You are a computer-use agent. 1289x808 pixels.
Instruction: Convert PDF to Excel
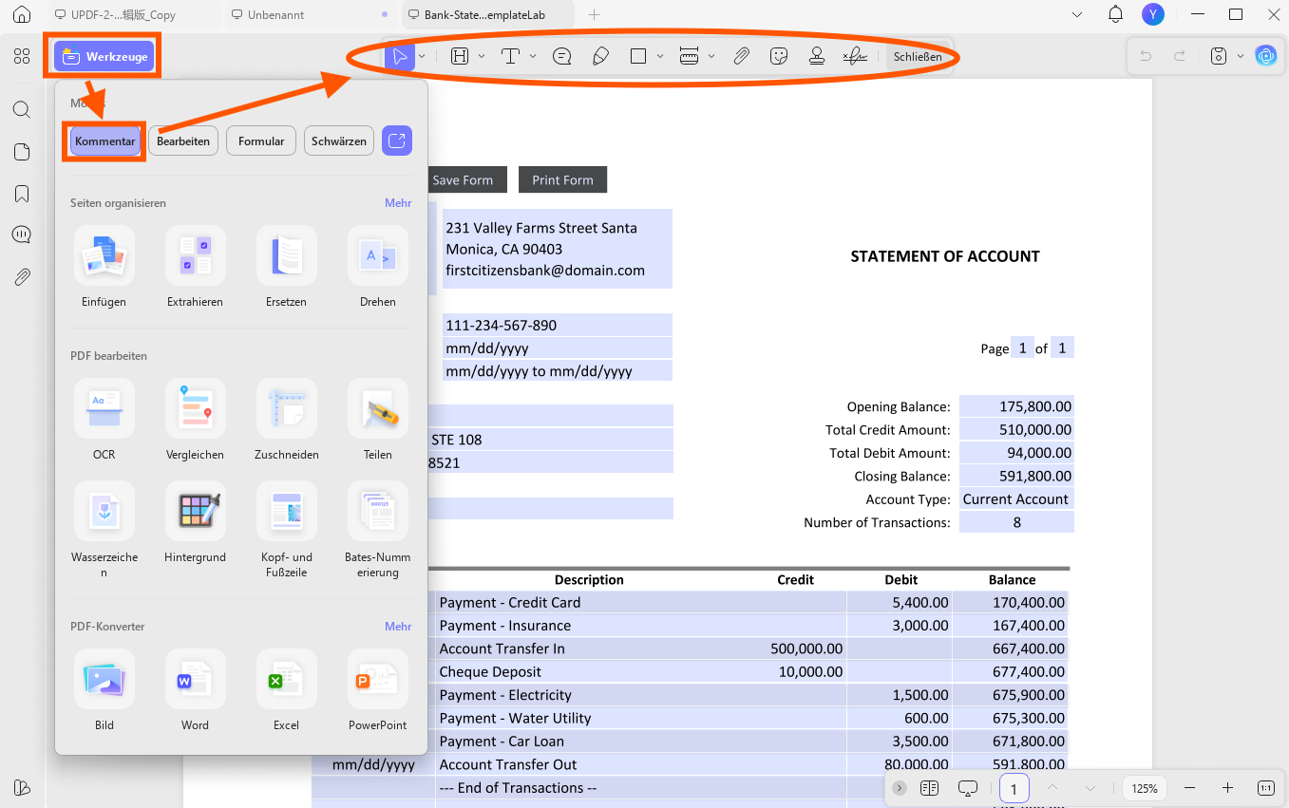point(286,679)
